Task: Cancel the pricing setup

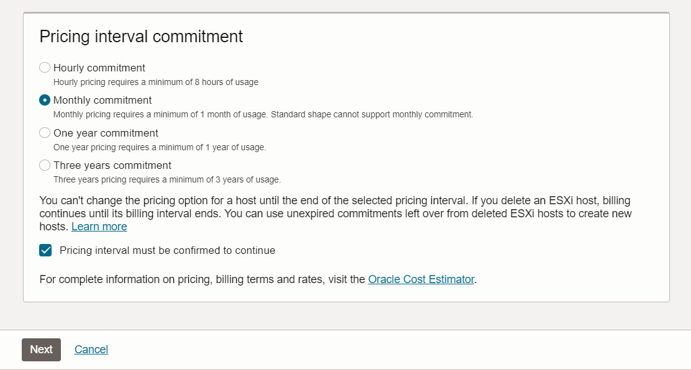Action: click(x=91, y=350)
